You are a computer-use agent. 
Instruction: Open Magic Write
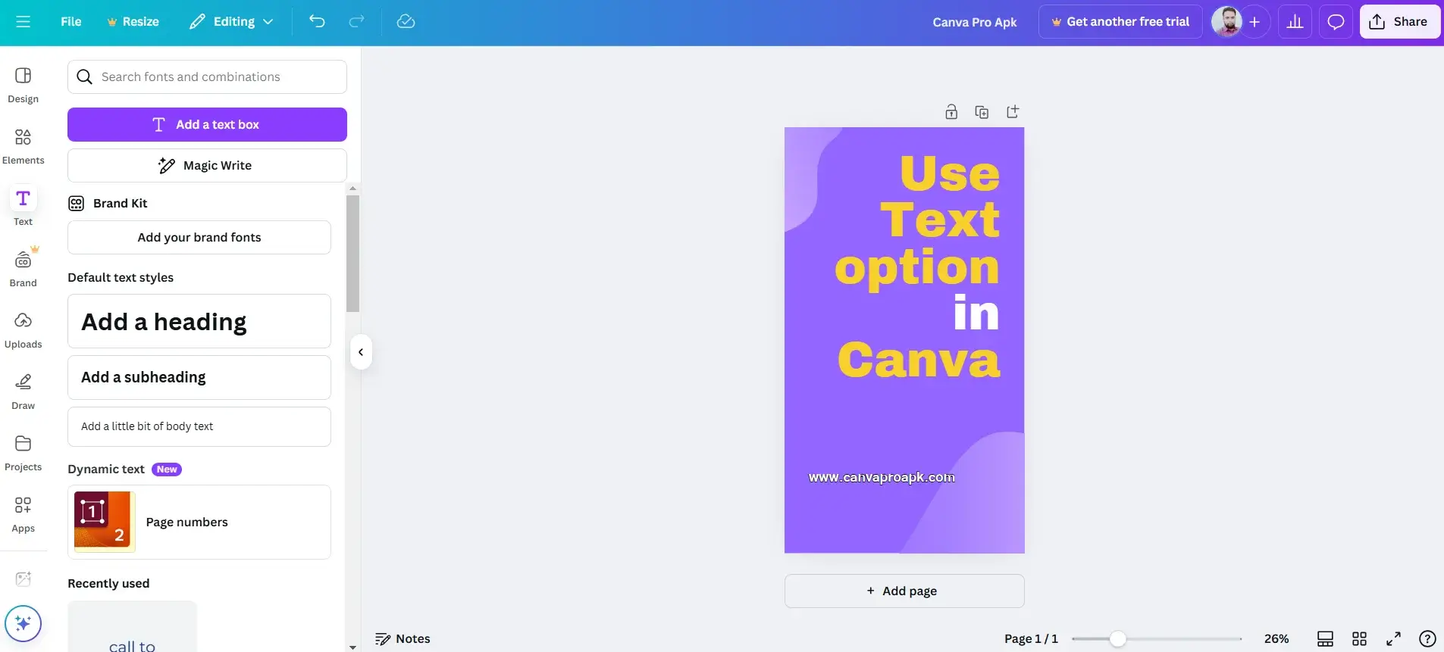tap(207, 166)
